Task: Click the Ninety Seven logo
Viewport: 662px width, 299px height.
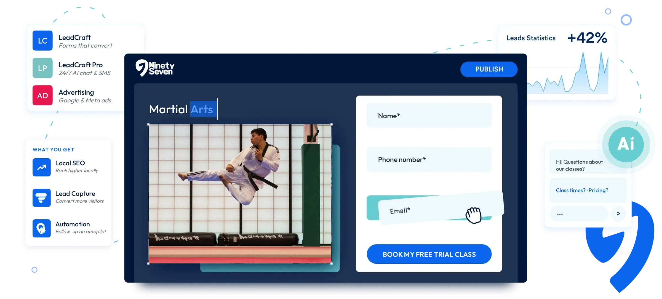Action: click(x=155, y=68)
